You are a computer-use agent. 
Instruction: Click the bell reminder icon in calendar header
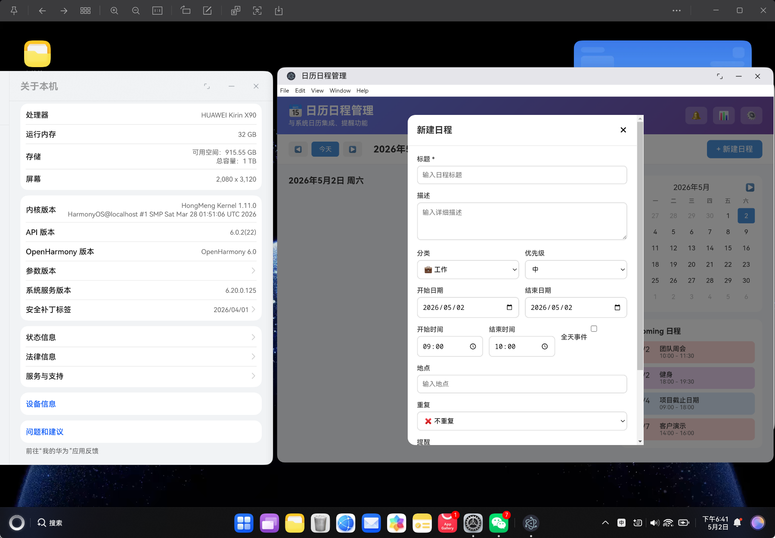point(696,115)
